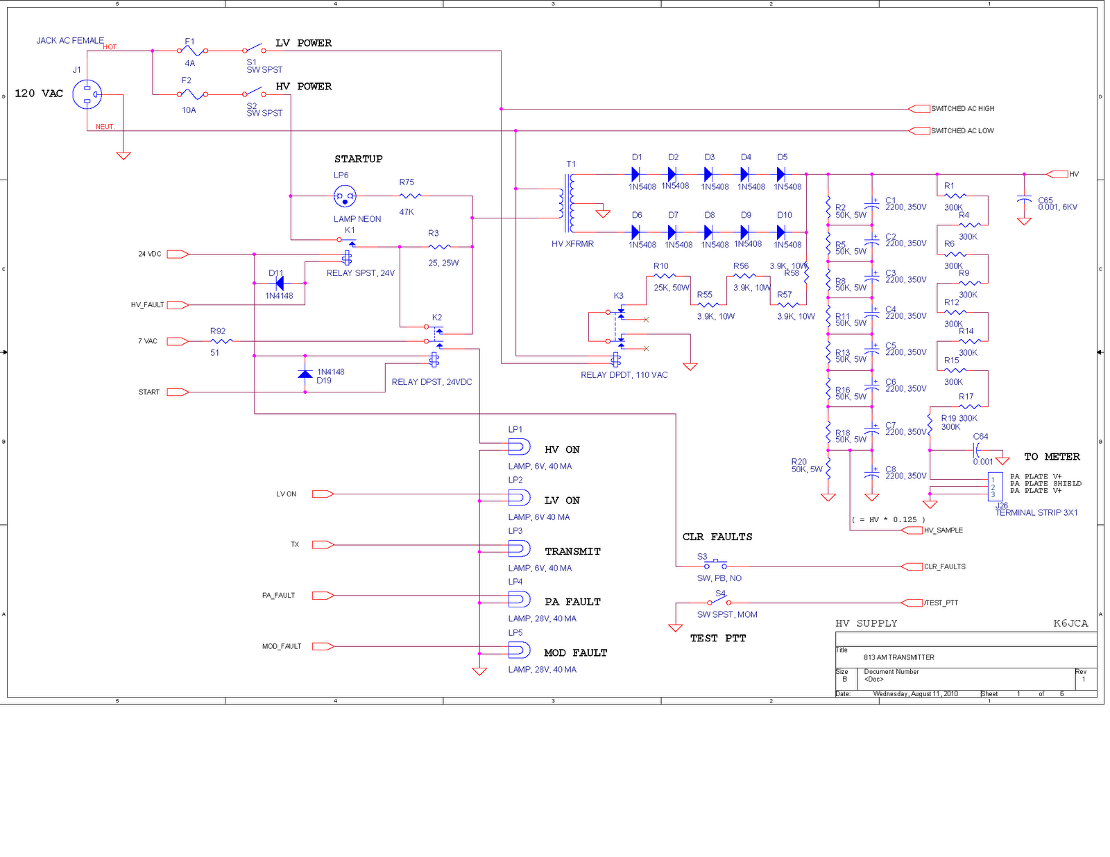The image size is (1110, 857).
Task: Click the STARTUP section label
Action: [x=359, y=159]
